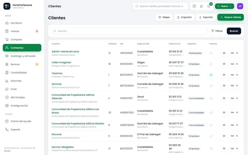Click the POBLACIÓN column header
The image size is (248, 155).
143,44
